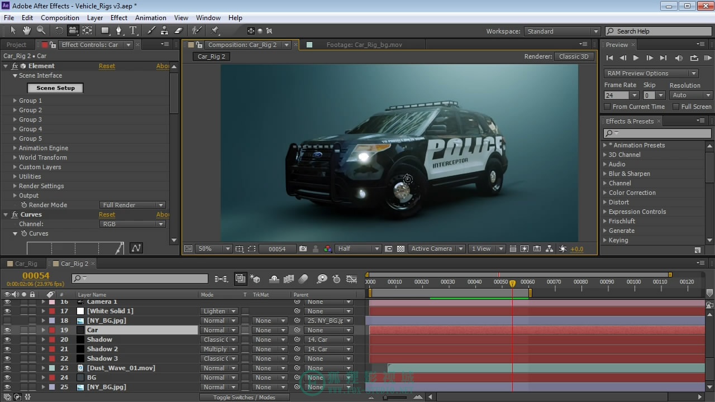Click the Curves graph mode icon
Viewport: 715px width, 402px height.
point(136,247)
